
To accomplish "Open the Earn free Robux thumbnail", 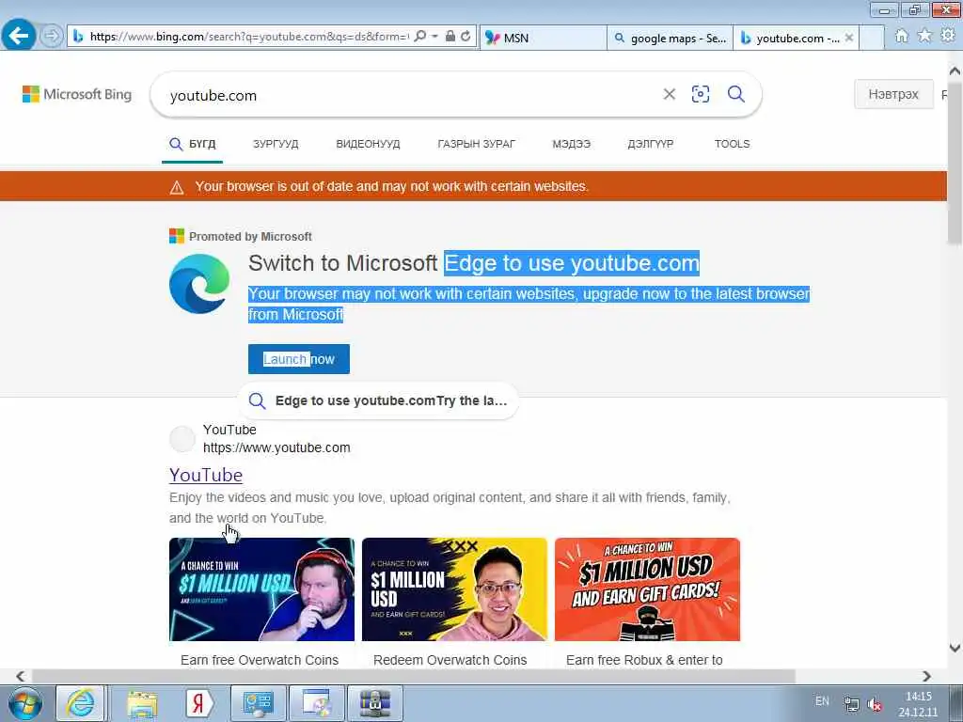I will coord(647,589).
